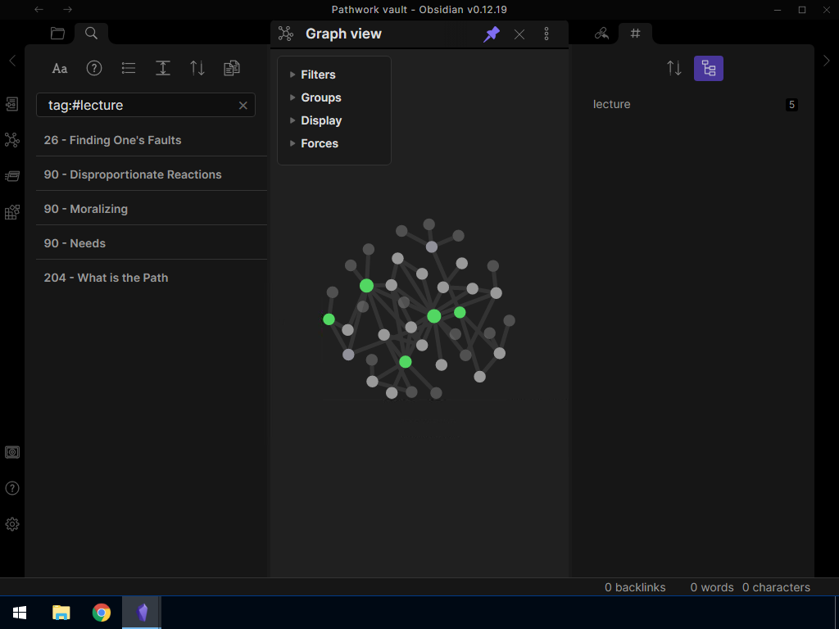Click the Graph view pane icon
This screenshot has height=629, width=839.
[286, 34]
